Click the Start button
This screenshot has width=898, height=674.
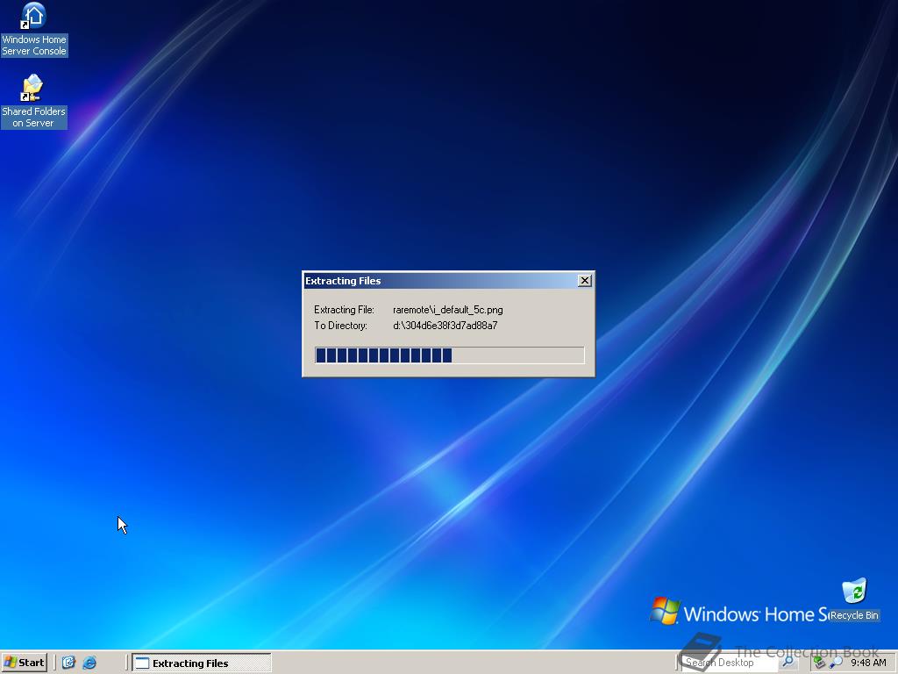24,663
